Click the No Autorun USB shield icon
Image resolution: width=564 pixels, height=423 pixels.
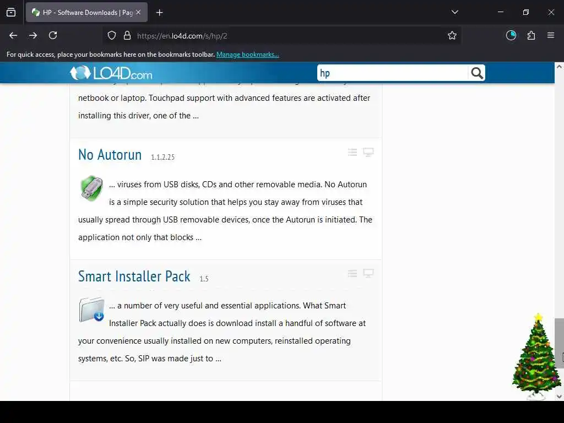92,188
